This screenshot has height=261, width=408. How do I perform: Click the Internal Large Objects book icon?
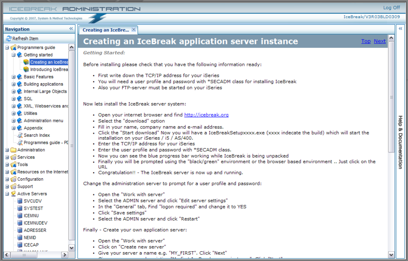20,91
